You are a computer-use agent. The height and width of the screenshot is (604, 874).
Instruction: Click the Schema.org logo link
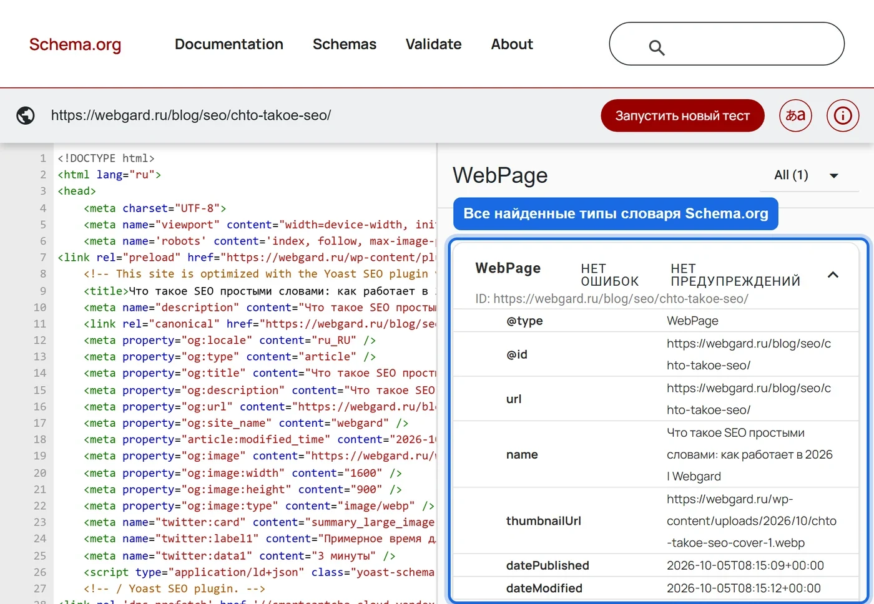click(x=75, y=44)
